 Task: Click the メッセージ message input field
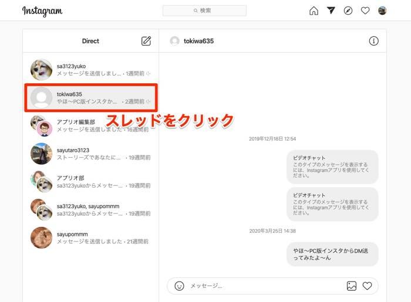coord(265,286)
